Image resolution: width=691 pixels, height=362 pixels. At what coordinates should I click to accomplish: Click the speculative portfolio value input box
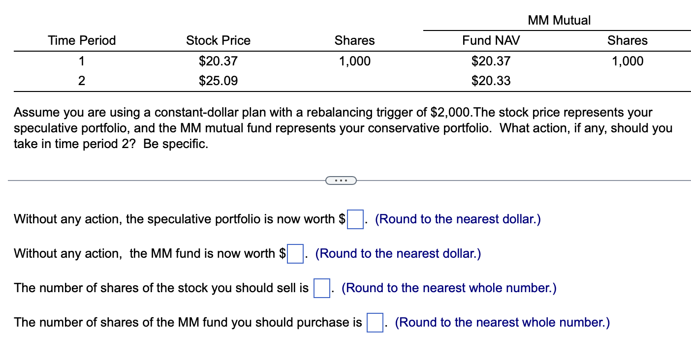pos(355,220)
